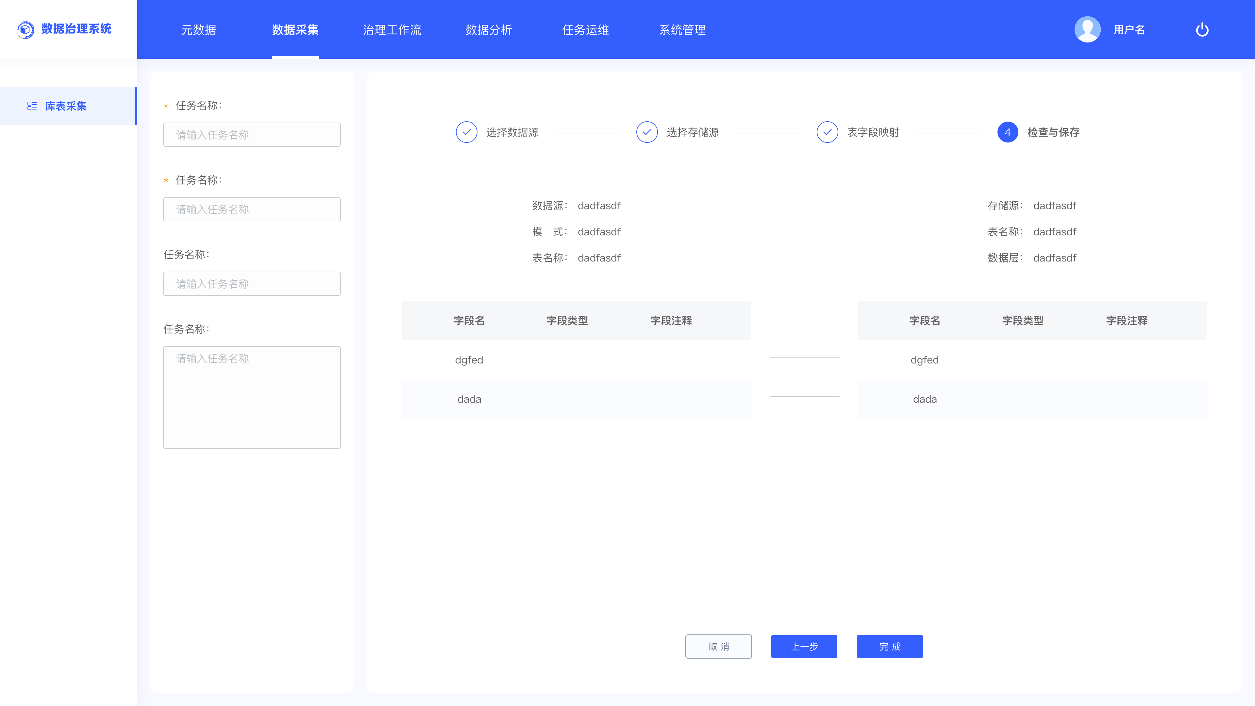Click the 表字段映射 step label
This screenshot has width=1255, height=706.
tap(873, 132)
